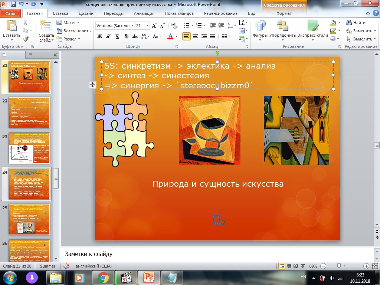The height and width of the screenshot is (285, 380).
Task: Clear all text formatting
Action: pos(174,26)
